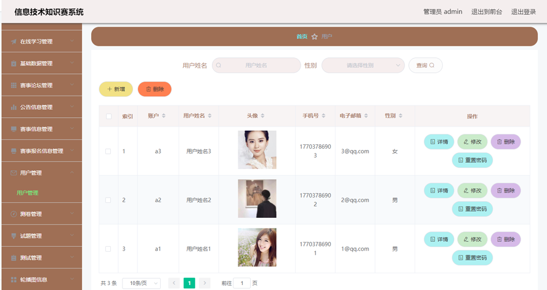This screenshot has width=547, height=290.
Task: Click the search icon inside 用户姓名 field
Action: (x=219, y=65)
